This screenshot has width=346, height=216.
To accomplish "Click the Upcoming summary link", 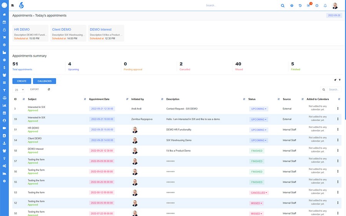I will coord(73,70).
